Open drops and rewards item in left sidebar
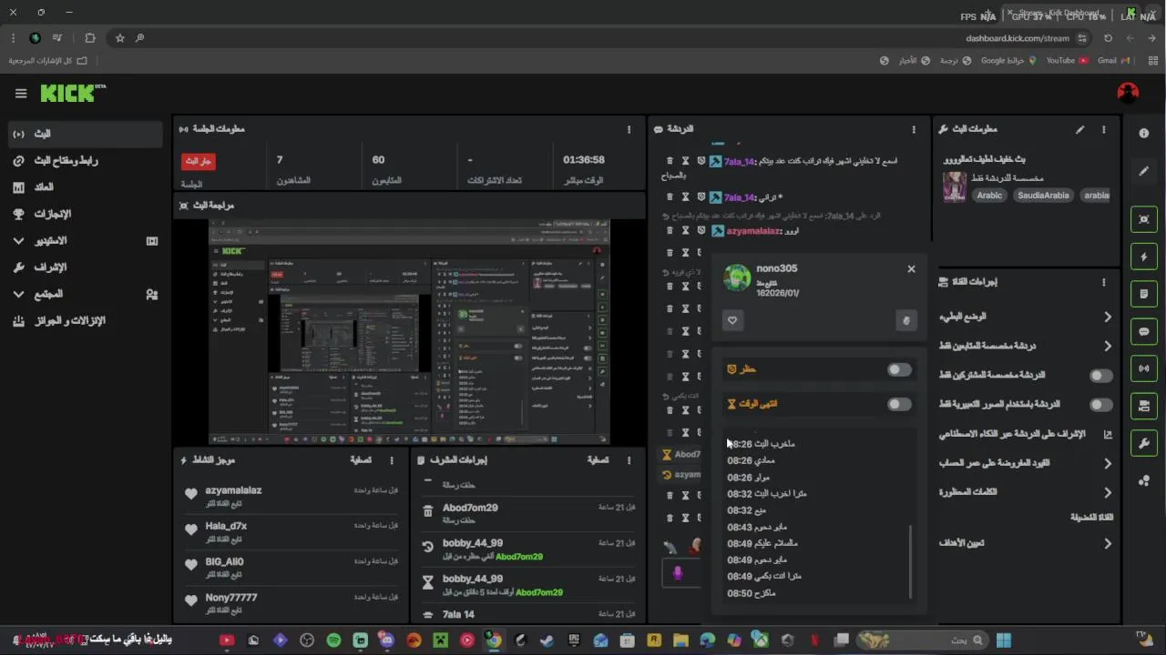Viewport: 1166px width, 655px height. coord(86,321)
